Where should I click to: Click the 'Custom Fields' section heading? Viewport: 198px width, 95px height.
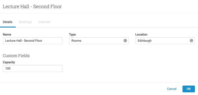16,56
